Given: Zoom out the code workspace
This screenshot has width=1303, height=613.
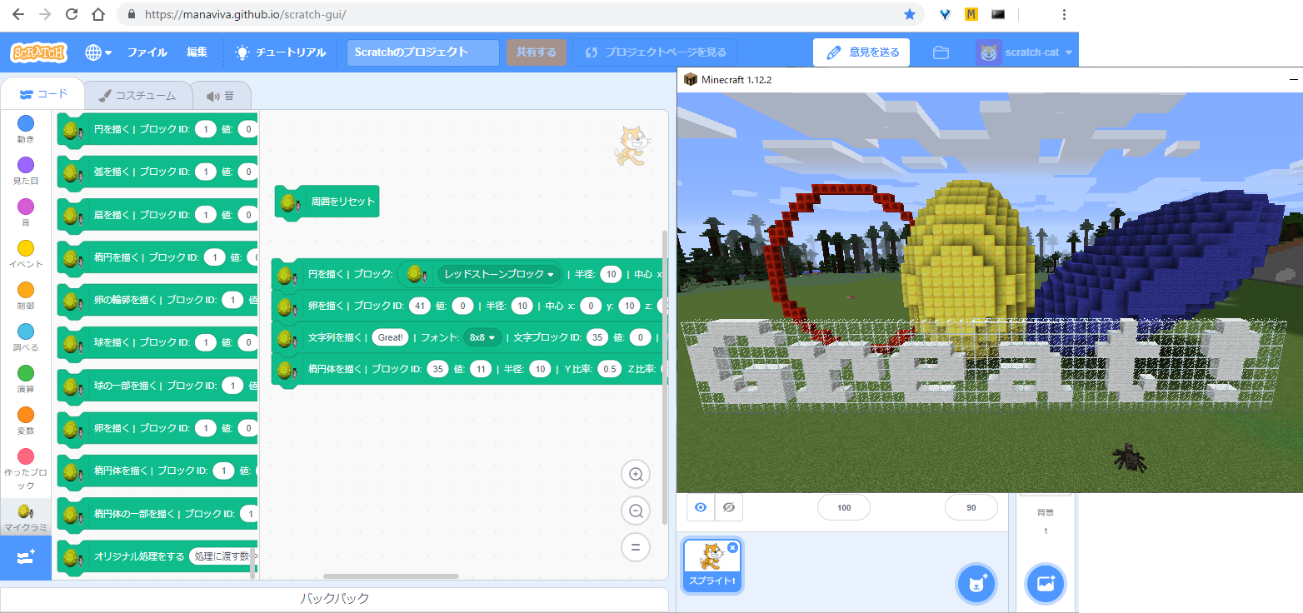Looking at the screenshot, I should [636, 511].
